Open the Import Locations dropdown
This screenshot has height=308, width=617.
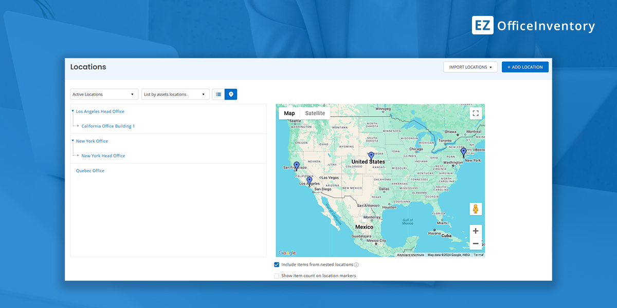click(470, 67)
